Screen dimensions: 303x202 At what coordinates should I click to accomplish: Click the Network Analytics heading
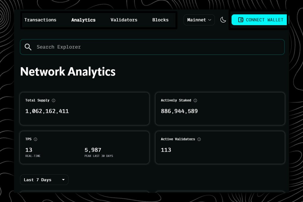point(68,72)
